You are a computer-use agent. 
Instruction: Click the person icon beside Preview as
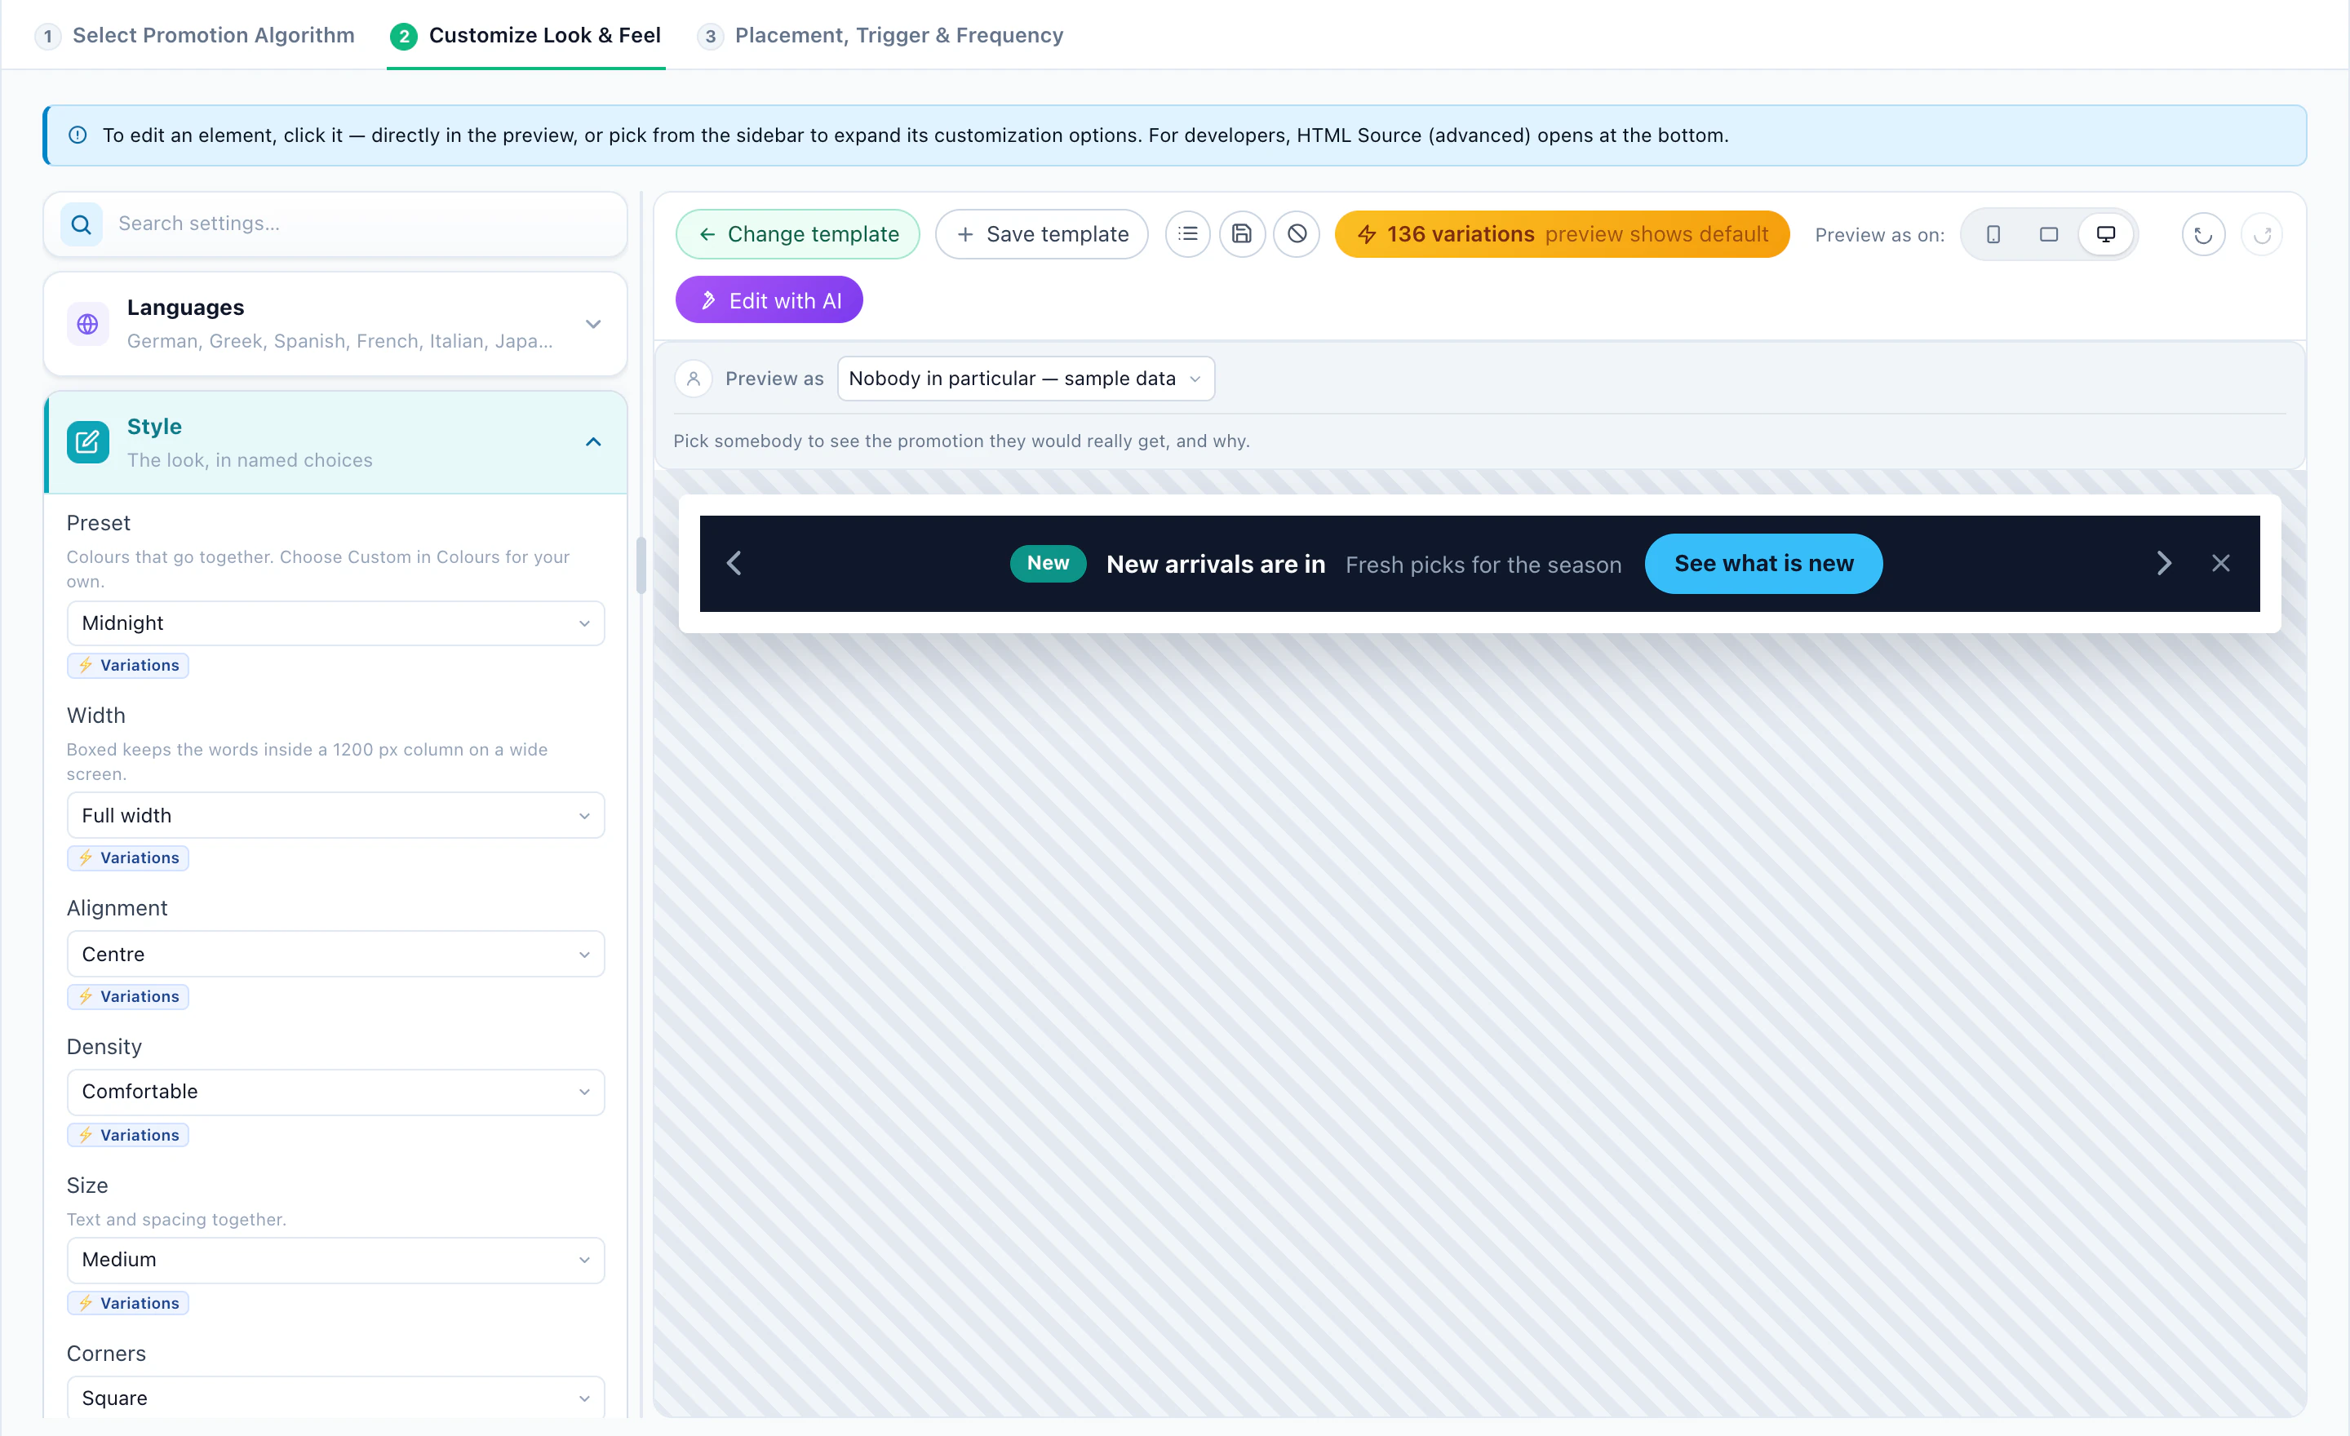[x=694, y=379]
